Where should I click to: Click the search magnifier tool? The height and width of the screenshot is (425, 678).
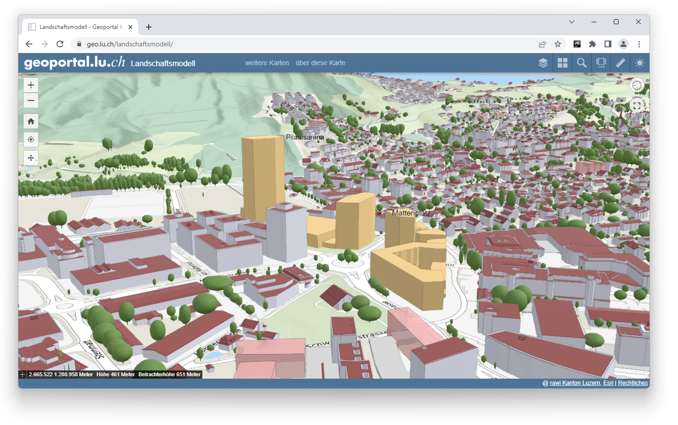pyautogui.click(x=582, y=63)
